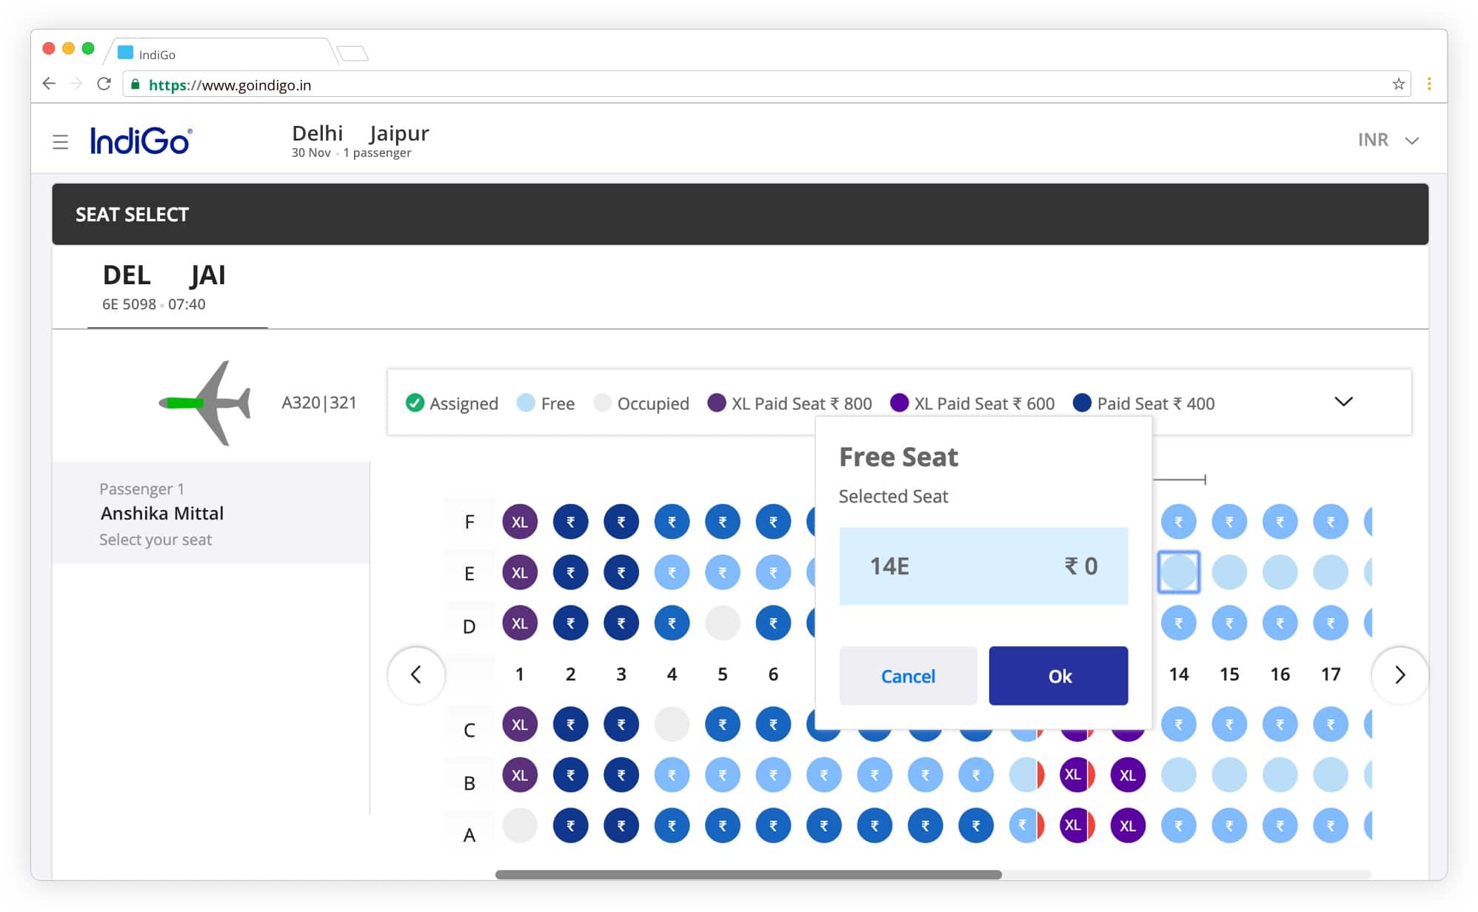Open the hamburger menu
Image resolution: width=1478 pixels, height=912 pixels.
(60, 141)
